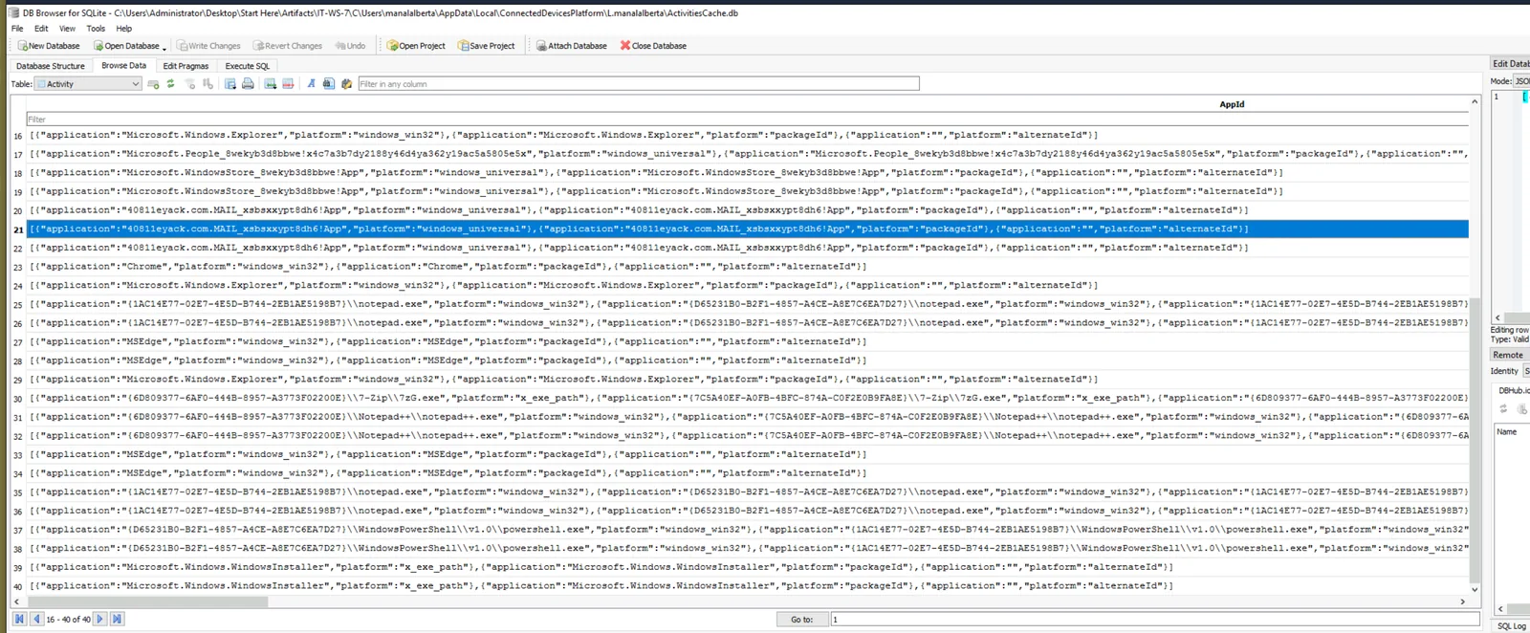Image resolution: width=1530 pixels, height=633 pixels.
Task: Click the save table filter settings icon
Action: pos(208,84)
